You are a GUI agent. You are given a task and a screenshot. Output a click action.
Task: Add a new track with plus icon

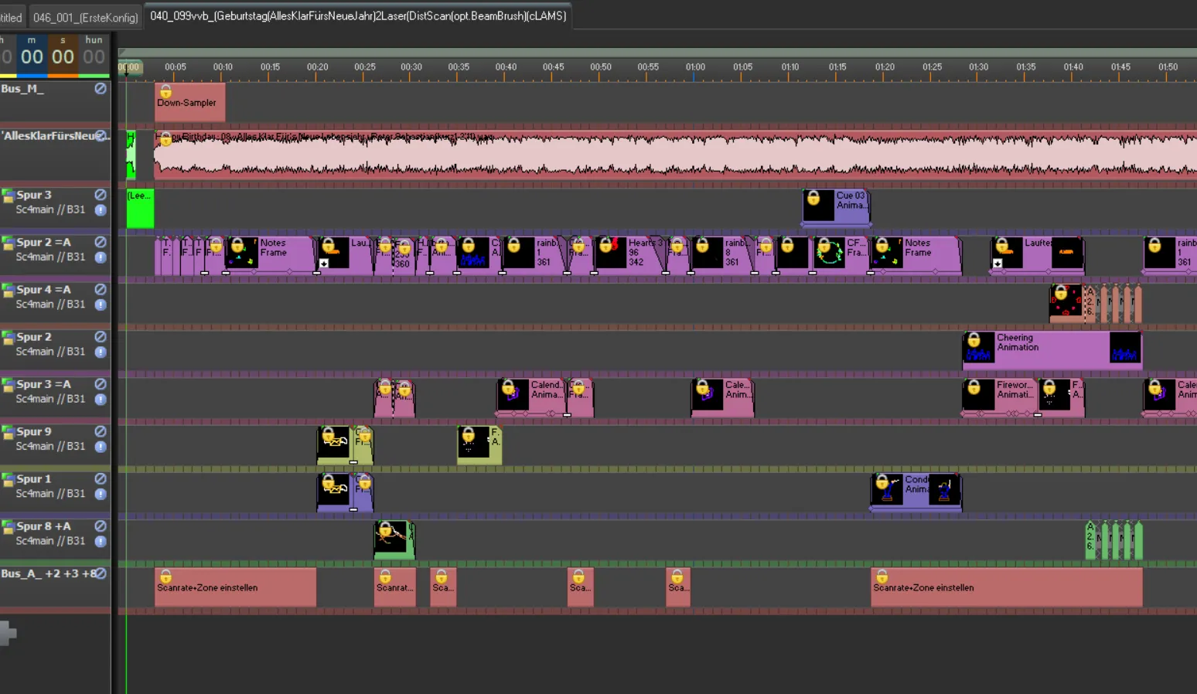(8, 633)
